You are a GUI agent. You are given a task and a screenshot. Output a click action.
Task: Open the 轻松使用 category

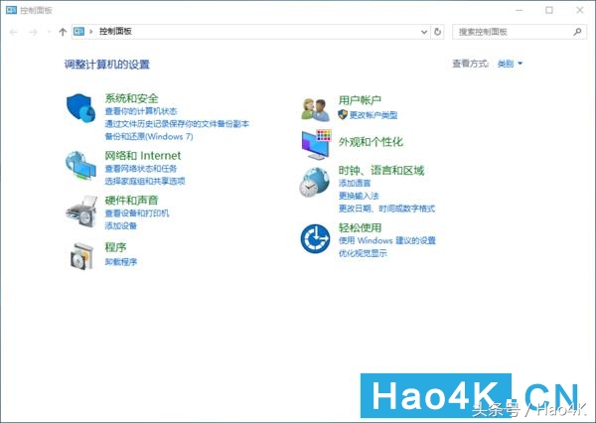tap(360, 227)
